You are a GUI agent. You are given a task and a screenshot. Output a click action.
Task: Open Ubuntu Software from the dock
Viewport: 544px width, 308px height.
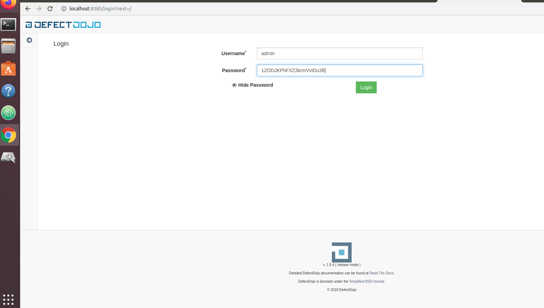click(8, 68)
